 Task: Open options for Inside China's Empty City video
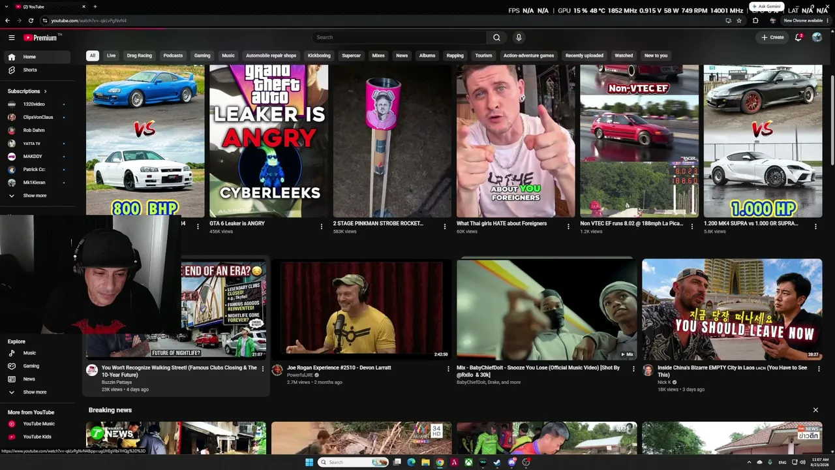pos(819,369)
